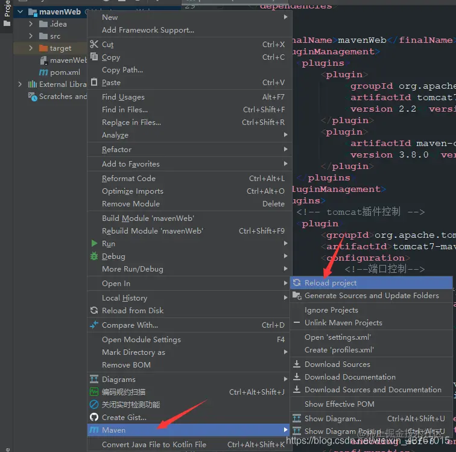
Task: Choose Open In submenu
Action: pos(189,283)
